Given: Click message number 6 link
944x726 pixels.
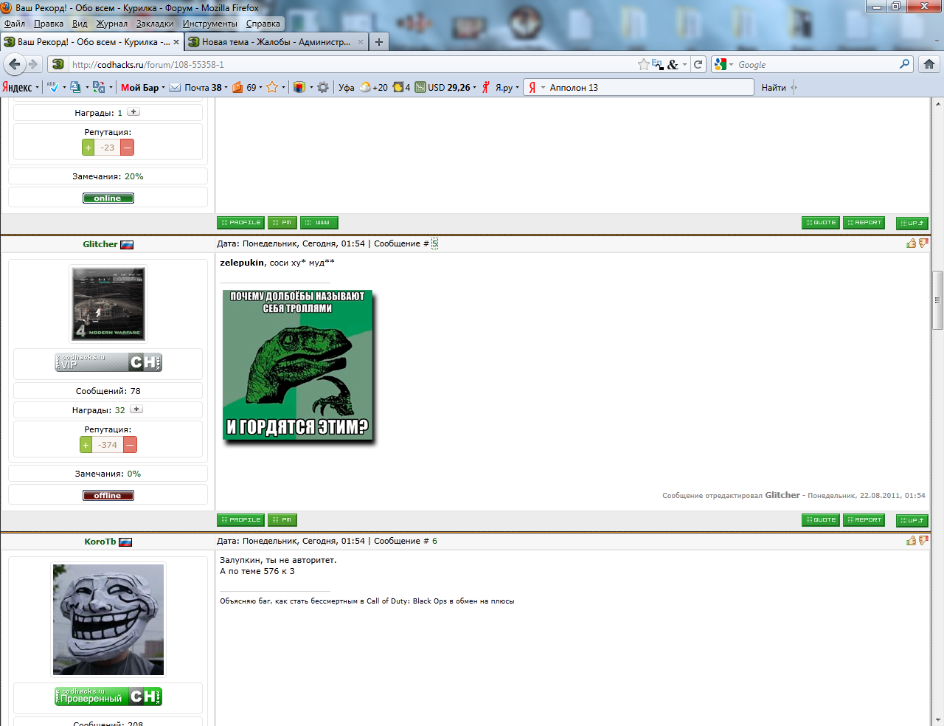Looking at the screenshot, I should (x=434, y=541).
